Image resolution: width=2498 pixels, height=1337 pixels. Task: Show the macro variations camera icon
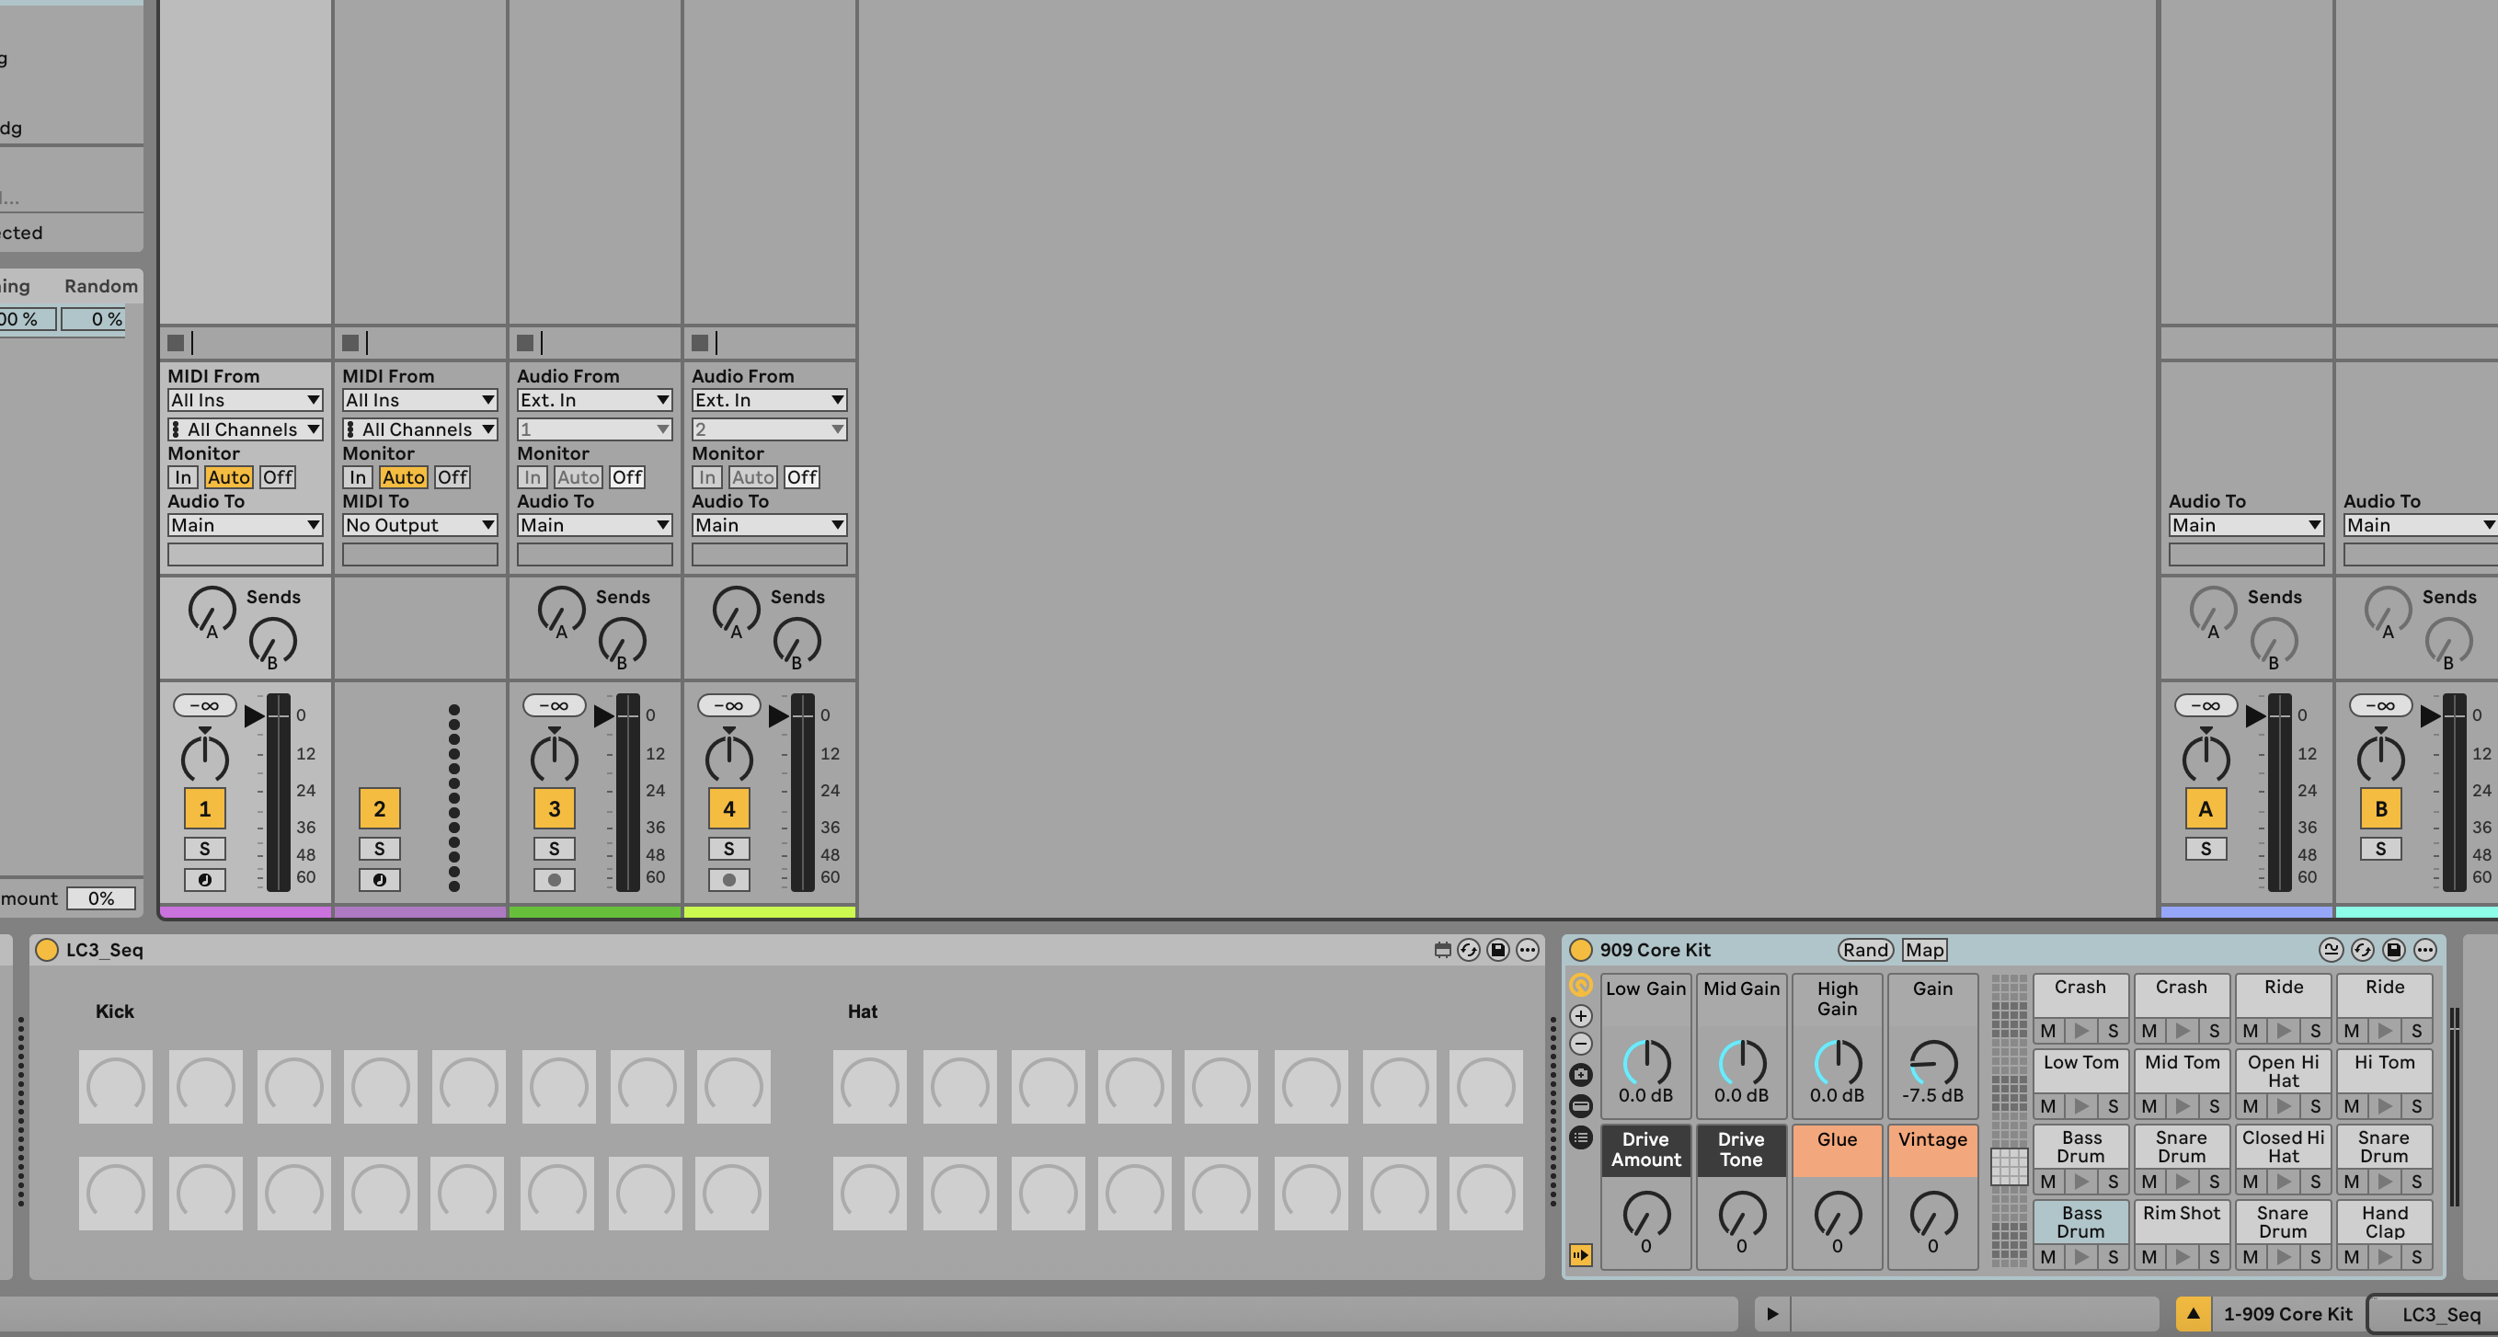pyautogui.click(x=1581, y=1074)
